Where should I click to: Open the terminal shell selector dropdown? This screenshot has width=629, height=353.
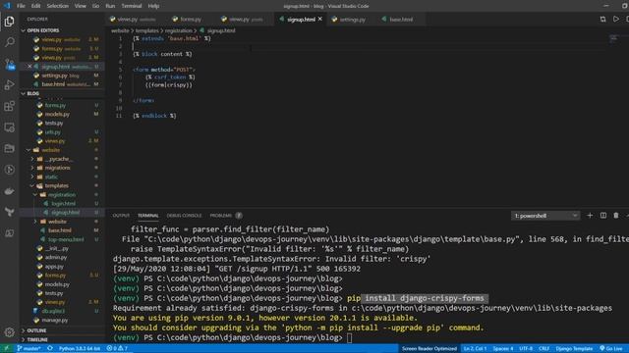[545, 216]
